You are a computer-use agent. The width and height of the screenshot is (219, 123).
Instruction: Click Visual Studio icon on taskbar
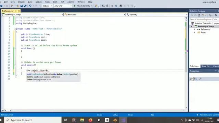pos(123,120)
